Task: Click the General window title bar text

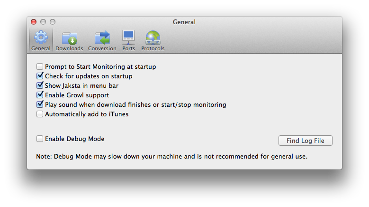Action: [184, 22]
